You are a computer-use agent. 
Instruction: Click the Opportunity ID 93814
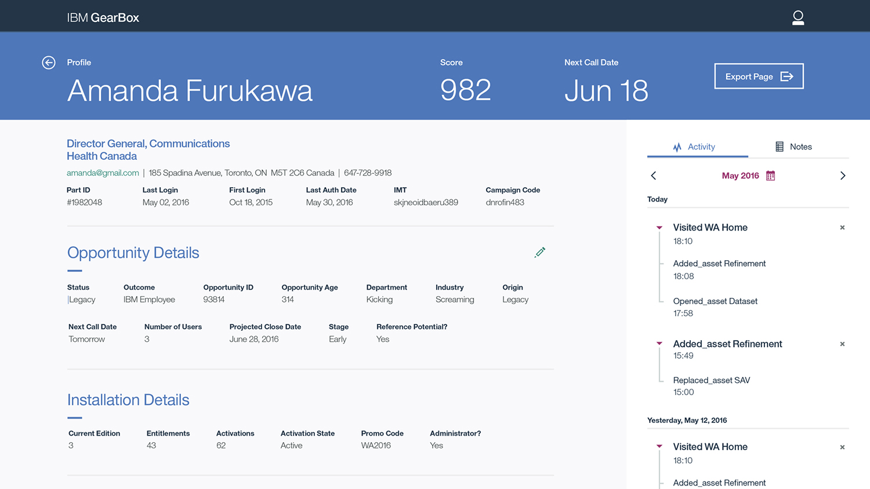point(214,300)
